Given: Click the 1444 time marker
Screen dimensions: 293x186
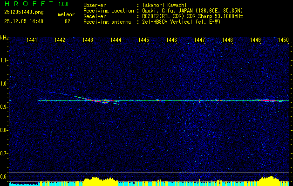Looking at the screenshot, I should 116,40.
